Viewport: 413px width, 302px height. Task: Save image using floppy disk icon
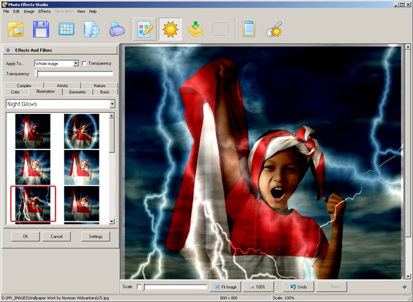click(41, 29)
